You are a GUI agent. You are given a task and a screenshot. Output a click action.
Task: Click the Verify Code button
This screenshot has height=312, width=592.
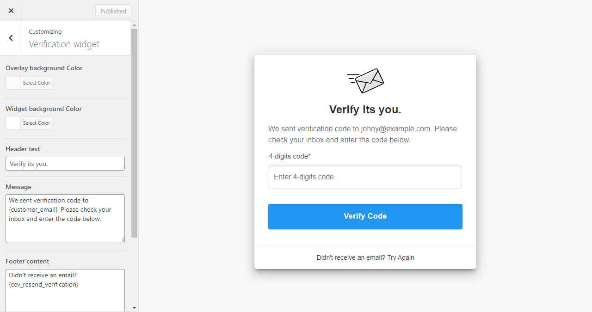(365, 216)
